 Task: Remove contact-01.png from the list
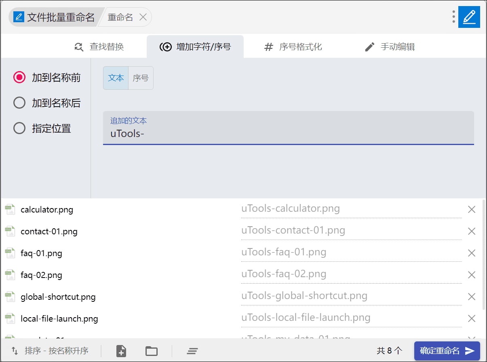(x=471, y=231)
